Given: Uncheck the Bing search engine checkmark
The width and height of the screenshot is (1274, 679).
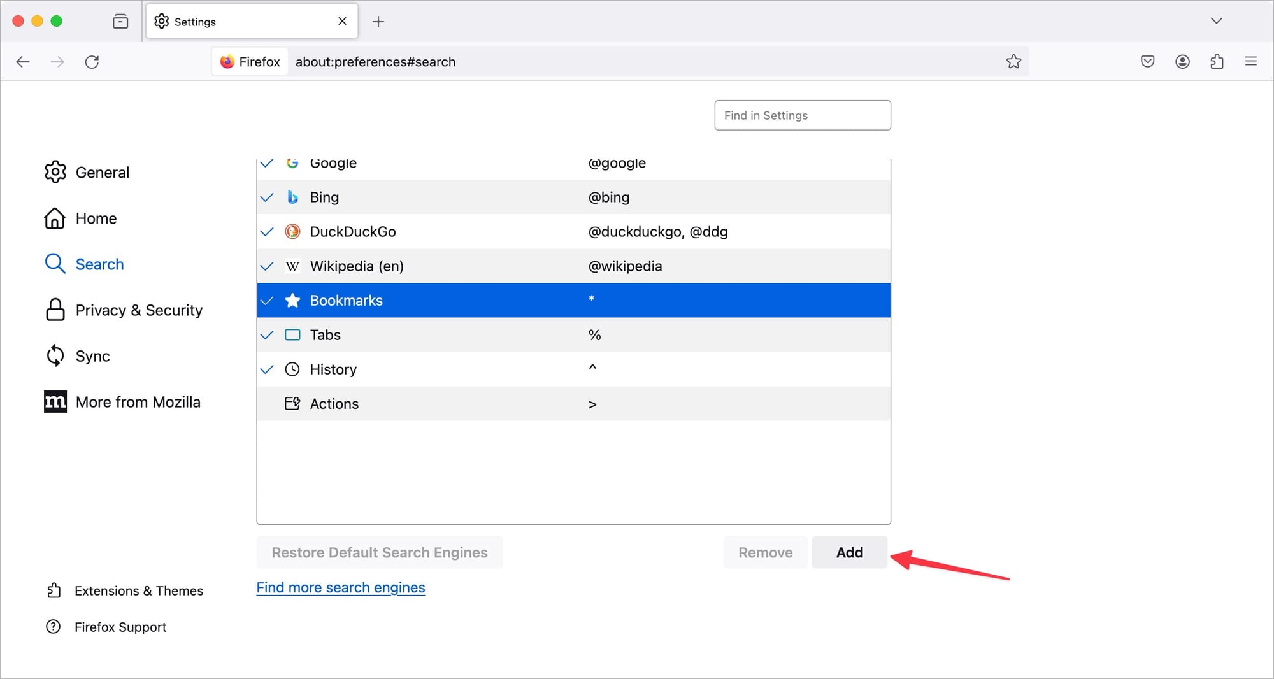Looking at the screenshot, I should coord(267,197).
